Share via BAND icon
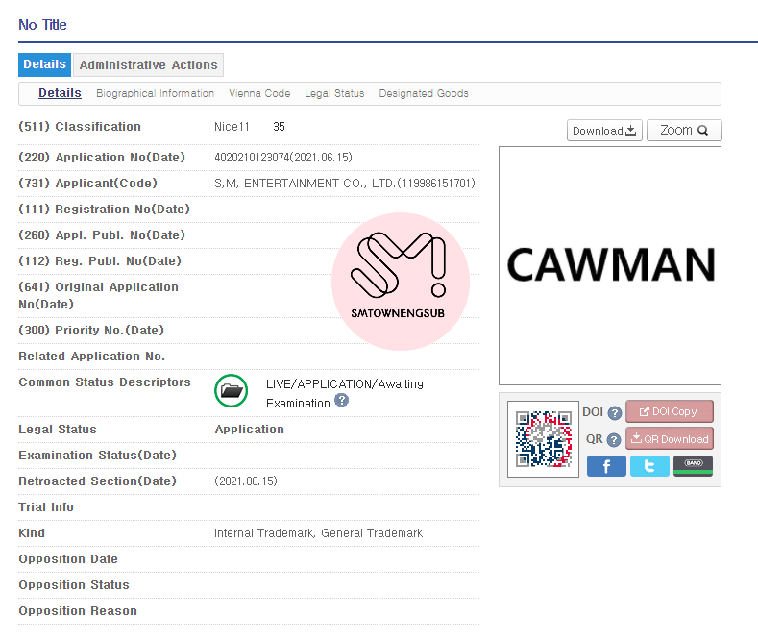The width and height of the screenshot is (758, 641). (693, 466)
